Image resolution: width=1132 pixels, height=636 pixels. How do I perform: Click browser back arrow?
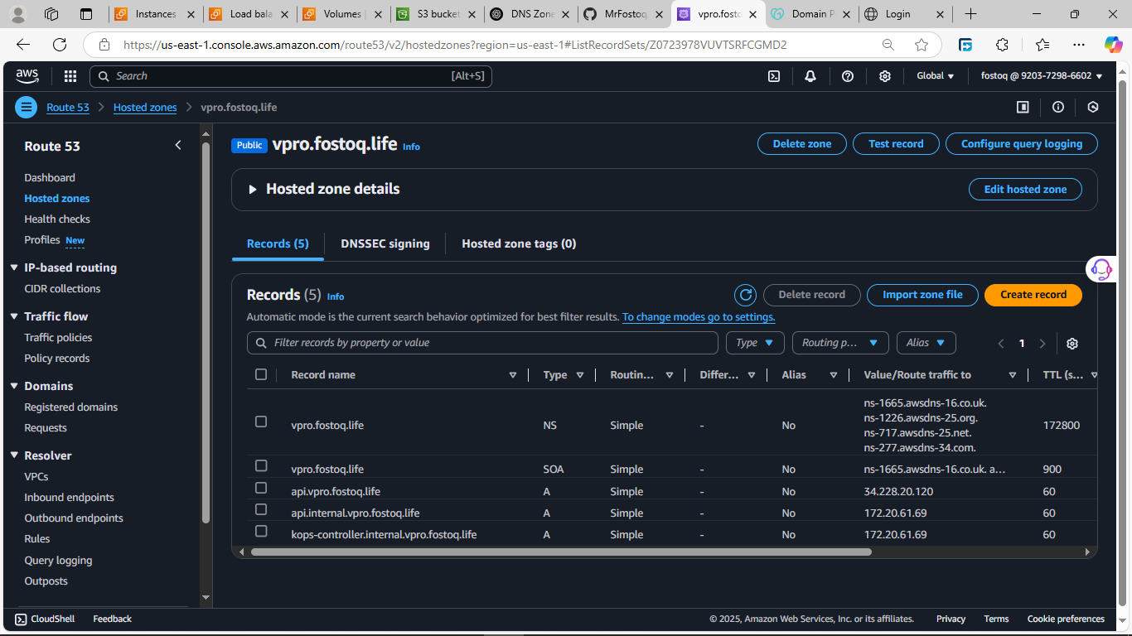[23, 45]
